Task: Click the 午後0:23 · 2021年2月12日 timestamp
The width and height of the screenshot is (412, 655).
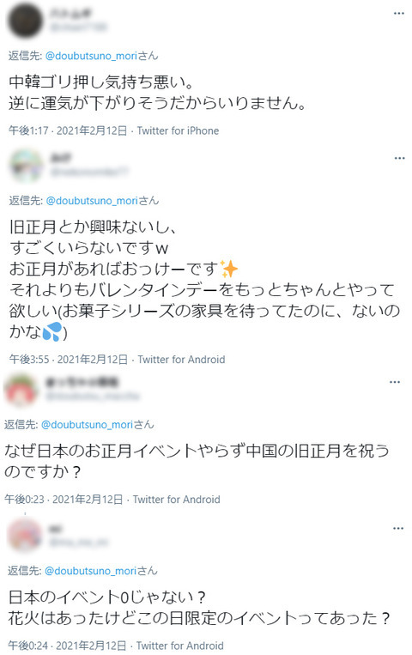Action: [x=64, y=499]
